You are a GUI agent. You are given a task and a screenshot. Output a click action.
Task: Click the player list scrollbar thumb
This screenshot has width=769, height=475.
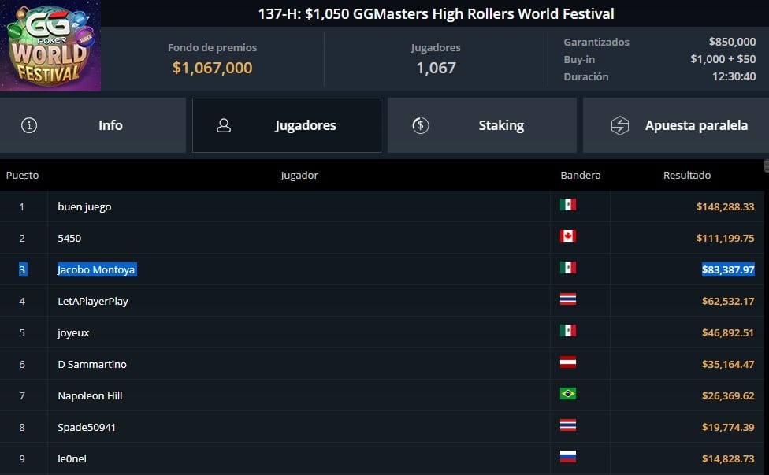(766, 165)
